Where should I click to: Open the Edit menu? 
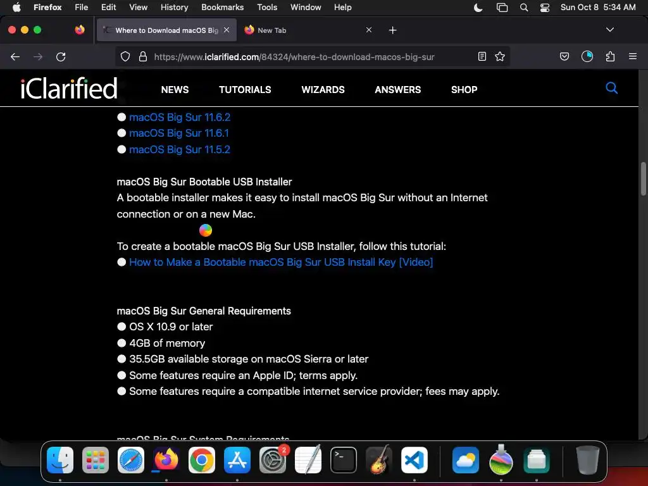coord(108,7)
